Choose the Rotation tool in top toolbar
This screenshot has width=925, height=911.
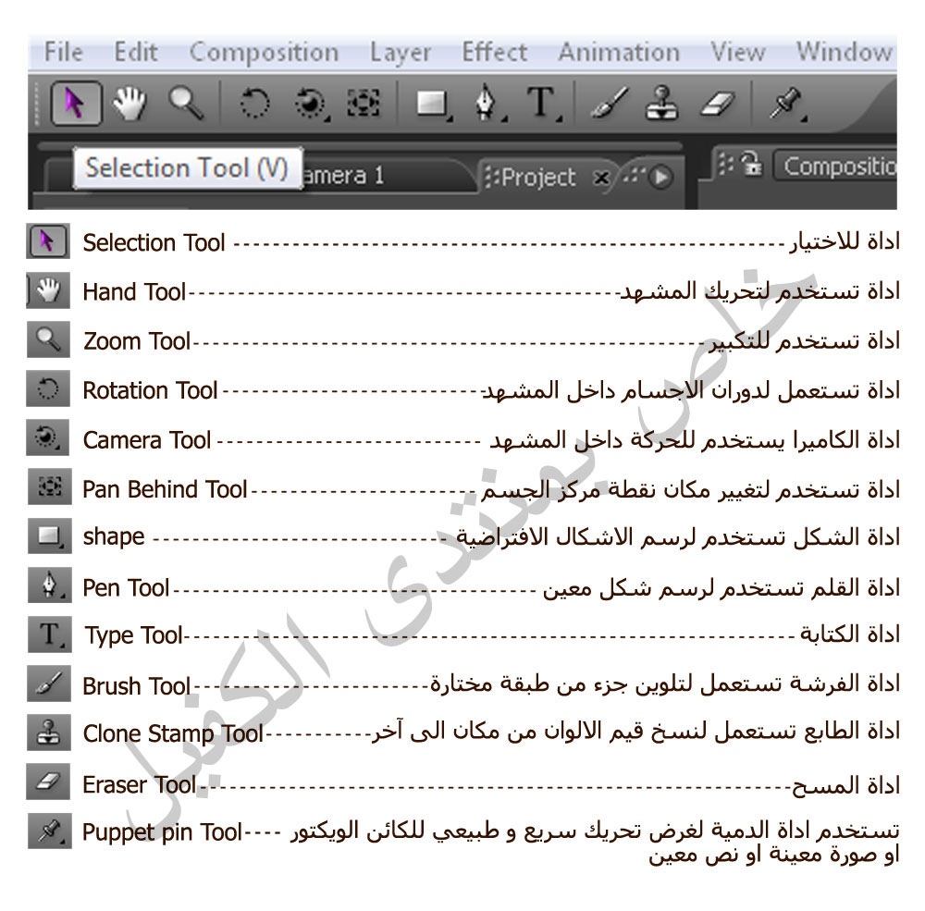pyautogui.click(x=254, y=105)
